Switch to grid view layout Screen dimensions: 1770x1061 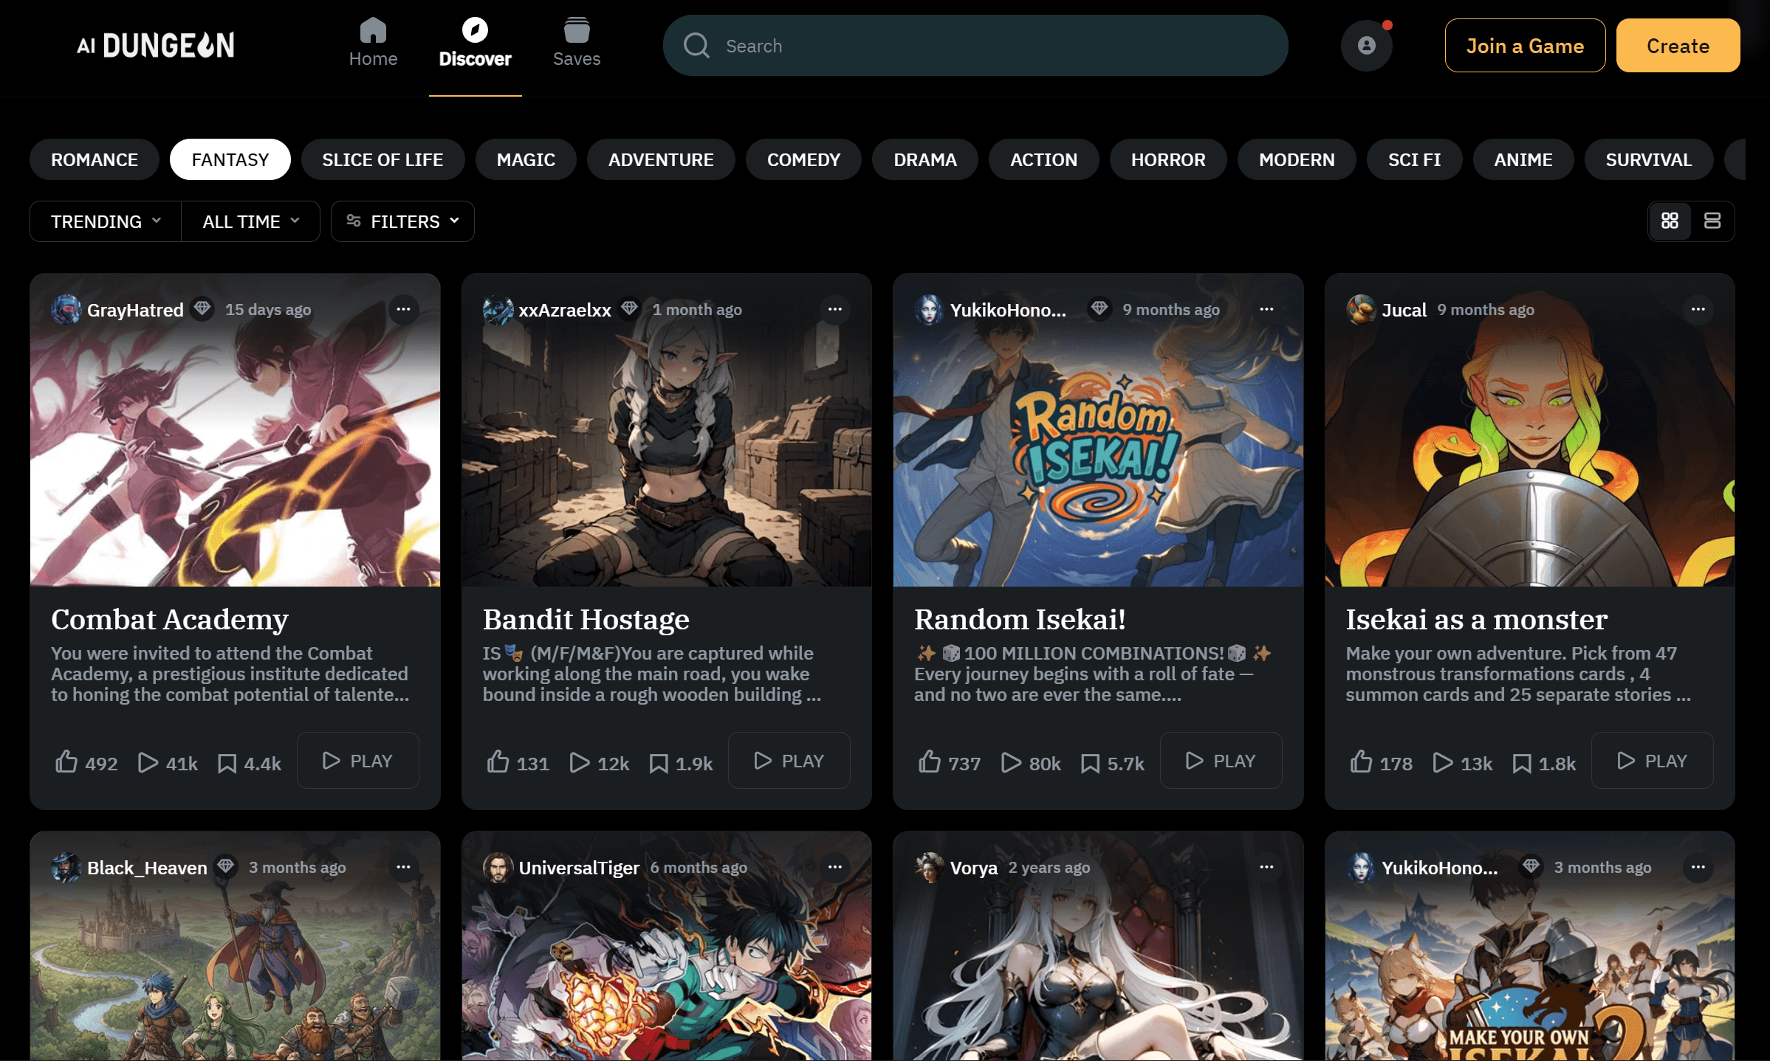click(1670, 221)
